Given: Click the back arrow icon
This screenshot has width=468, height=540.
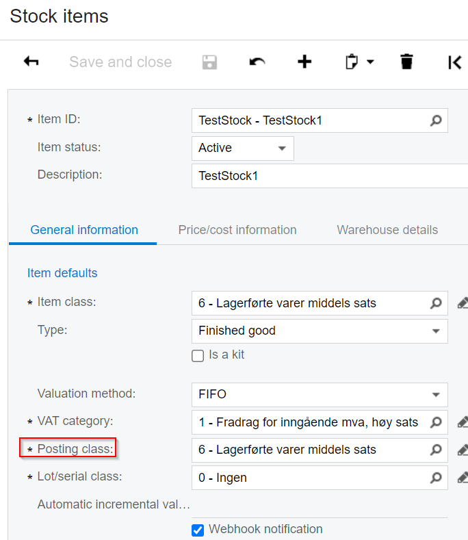Looking at the screenshot, I should point(31,62).
